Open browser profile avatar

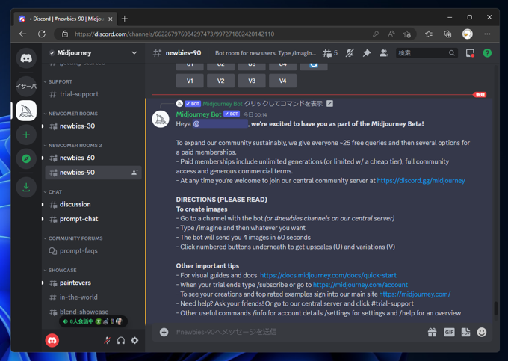467,34
